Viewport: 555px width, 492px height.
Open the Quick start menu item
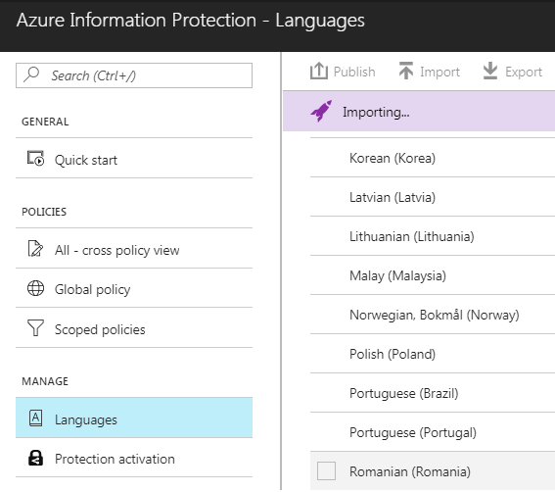click(134, 159)
